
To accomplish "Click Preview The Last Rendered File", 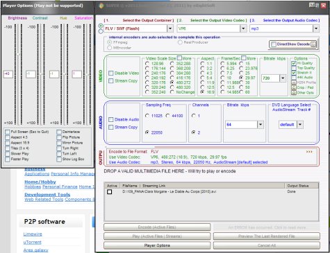I will coord(267,236).
